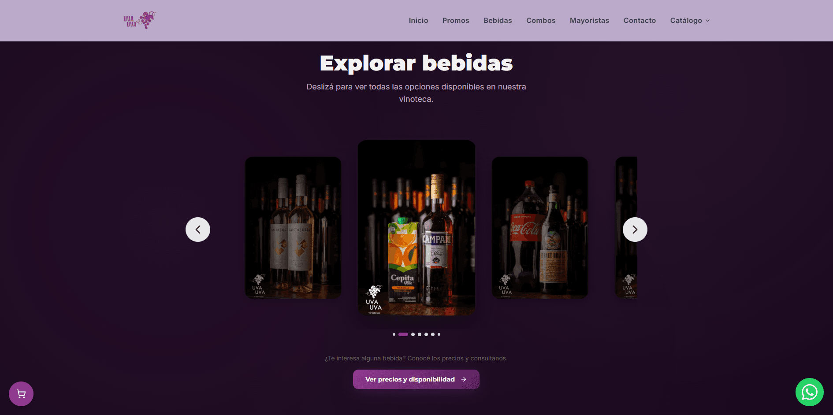Click the '¿Te interesa alguna bebida?' text

tap(416, 358)
